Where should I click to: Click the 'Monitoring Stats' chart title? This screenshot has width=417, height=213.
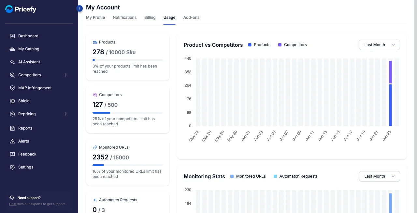point(204,176)
